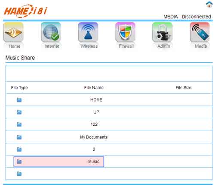Image resolution: width=215 pixels, height=185 pixels.
Task: Open the Internet globe icon
Action: [51, 32]
